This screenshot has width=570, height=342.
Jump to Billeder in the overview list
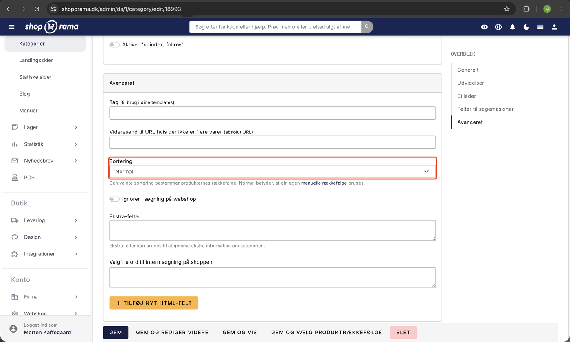(x=467, y=96)
